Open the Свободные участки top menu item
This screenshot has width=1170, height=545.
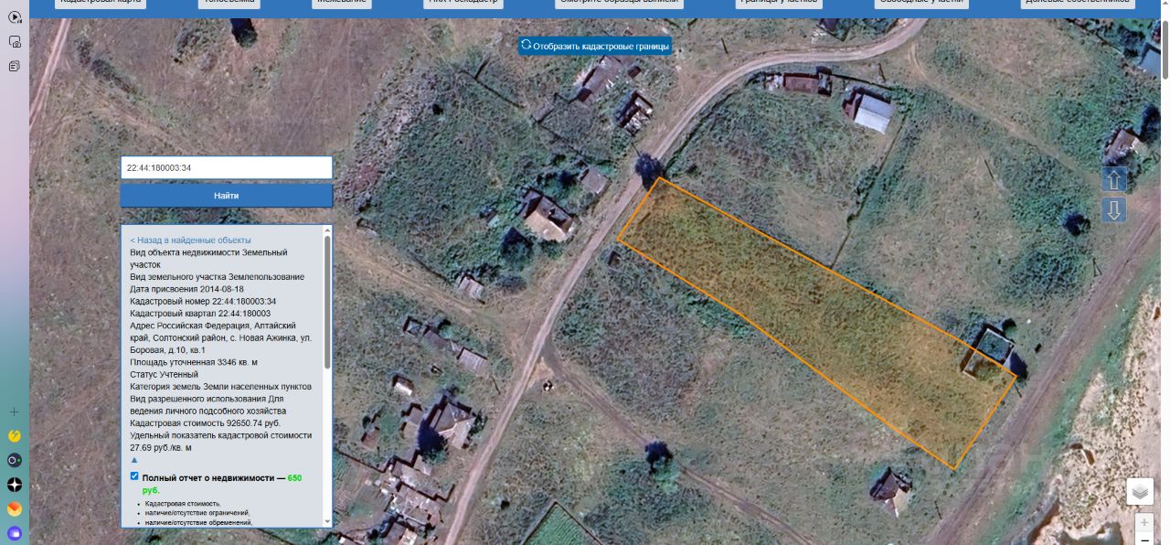pos(920,4)
